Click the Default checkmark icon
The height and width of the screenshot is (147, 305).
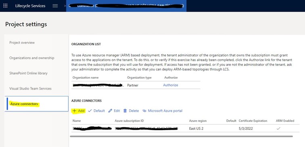point(90,111)
